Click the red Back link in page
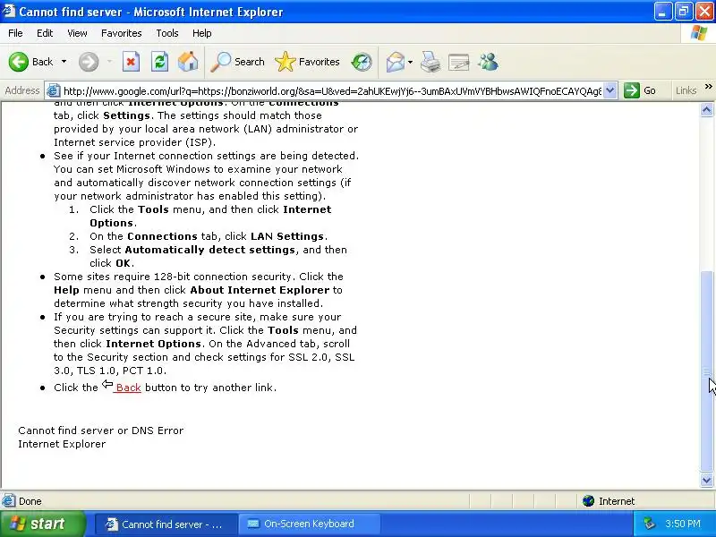 click(x=128, y=388)
